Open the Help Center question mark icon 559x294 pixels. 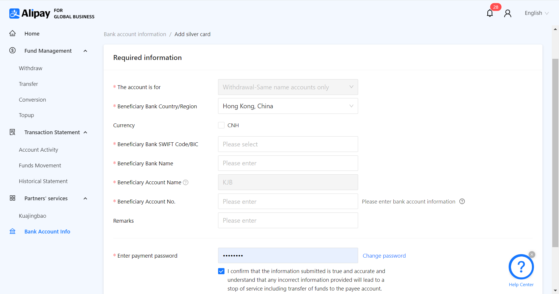521,267
